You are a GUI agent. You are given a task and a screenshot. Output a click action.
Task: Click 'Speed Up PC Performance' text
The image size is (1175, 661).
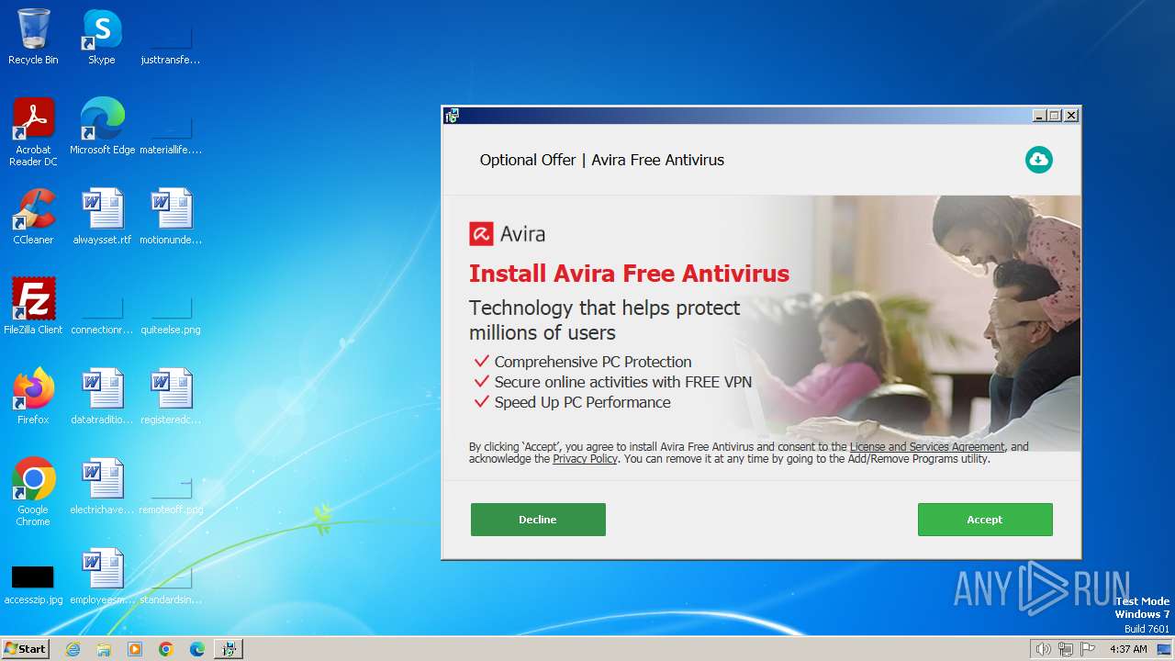[583, 402]
